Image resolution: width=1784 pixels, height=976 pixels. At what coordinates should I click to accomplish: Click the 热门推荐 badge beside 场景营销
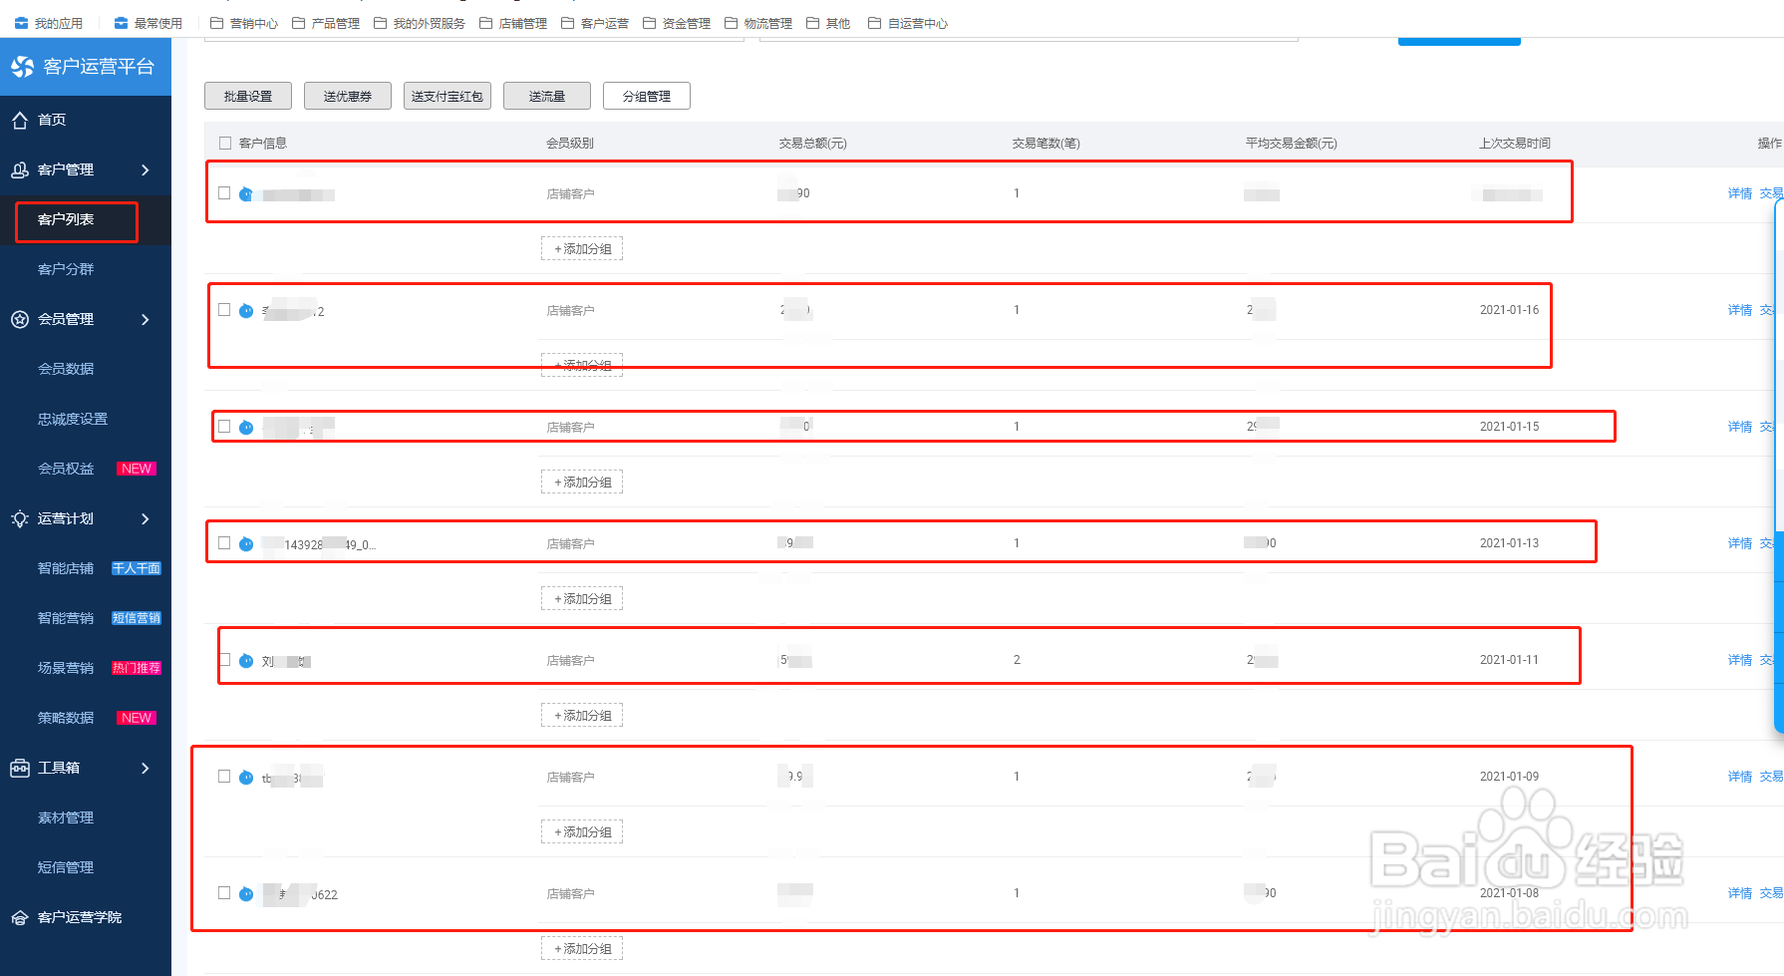[x=137, y=668]
